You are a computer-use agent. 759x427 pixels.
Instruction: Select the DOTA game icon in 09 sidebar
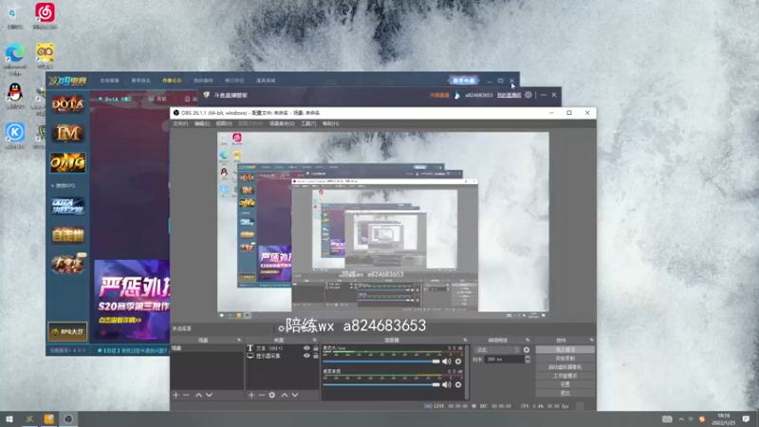[67, 104]
